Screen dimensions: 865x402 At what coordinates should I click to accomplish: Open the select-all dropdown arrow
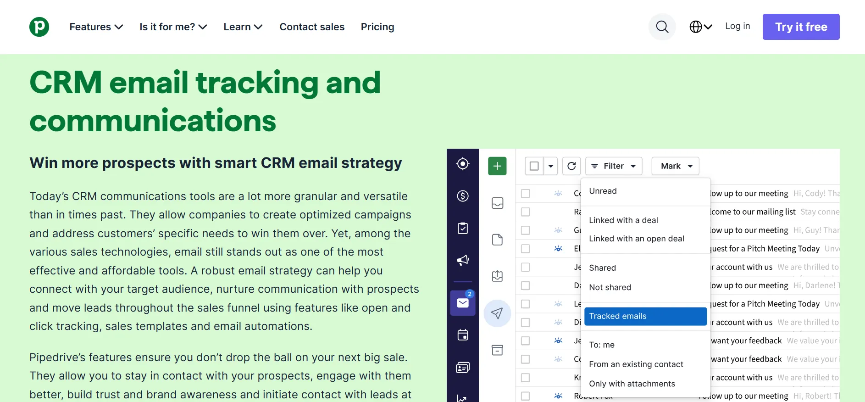551,166
